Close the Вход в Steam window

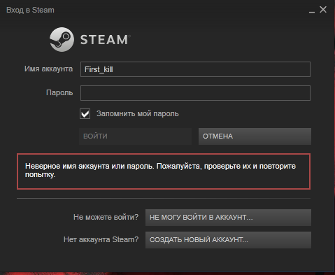pos(323,10)
